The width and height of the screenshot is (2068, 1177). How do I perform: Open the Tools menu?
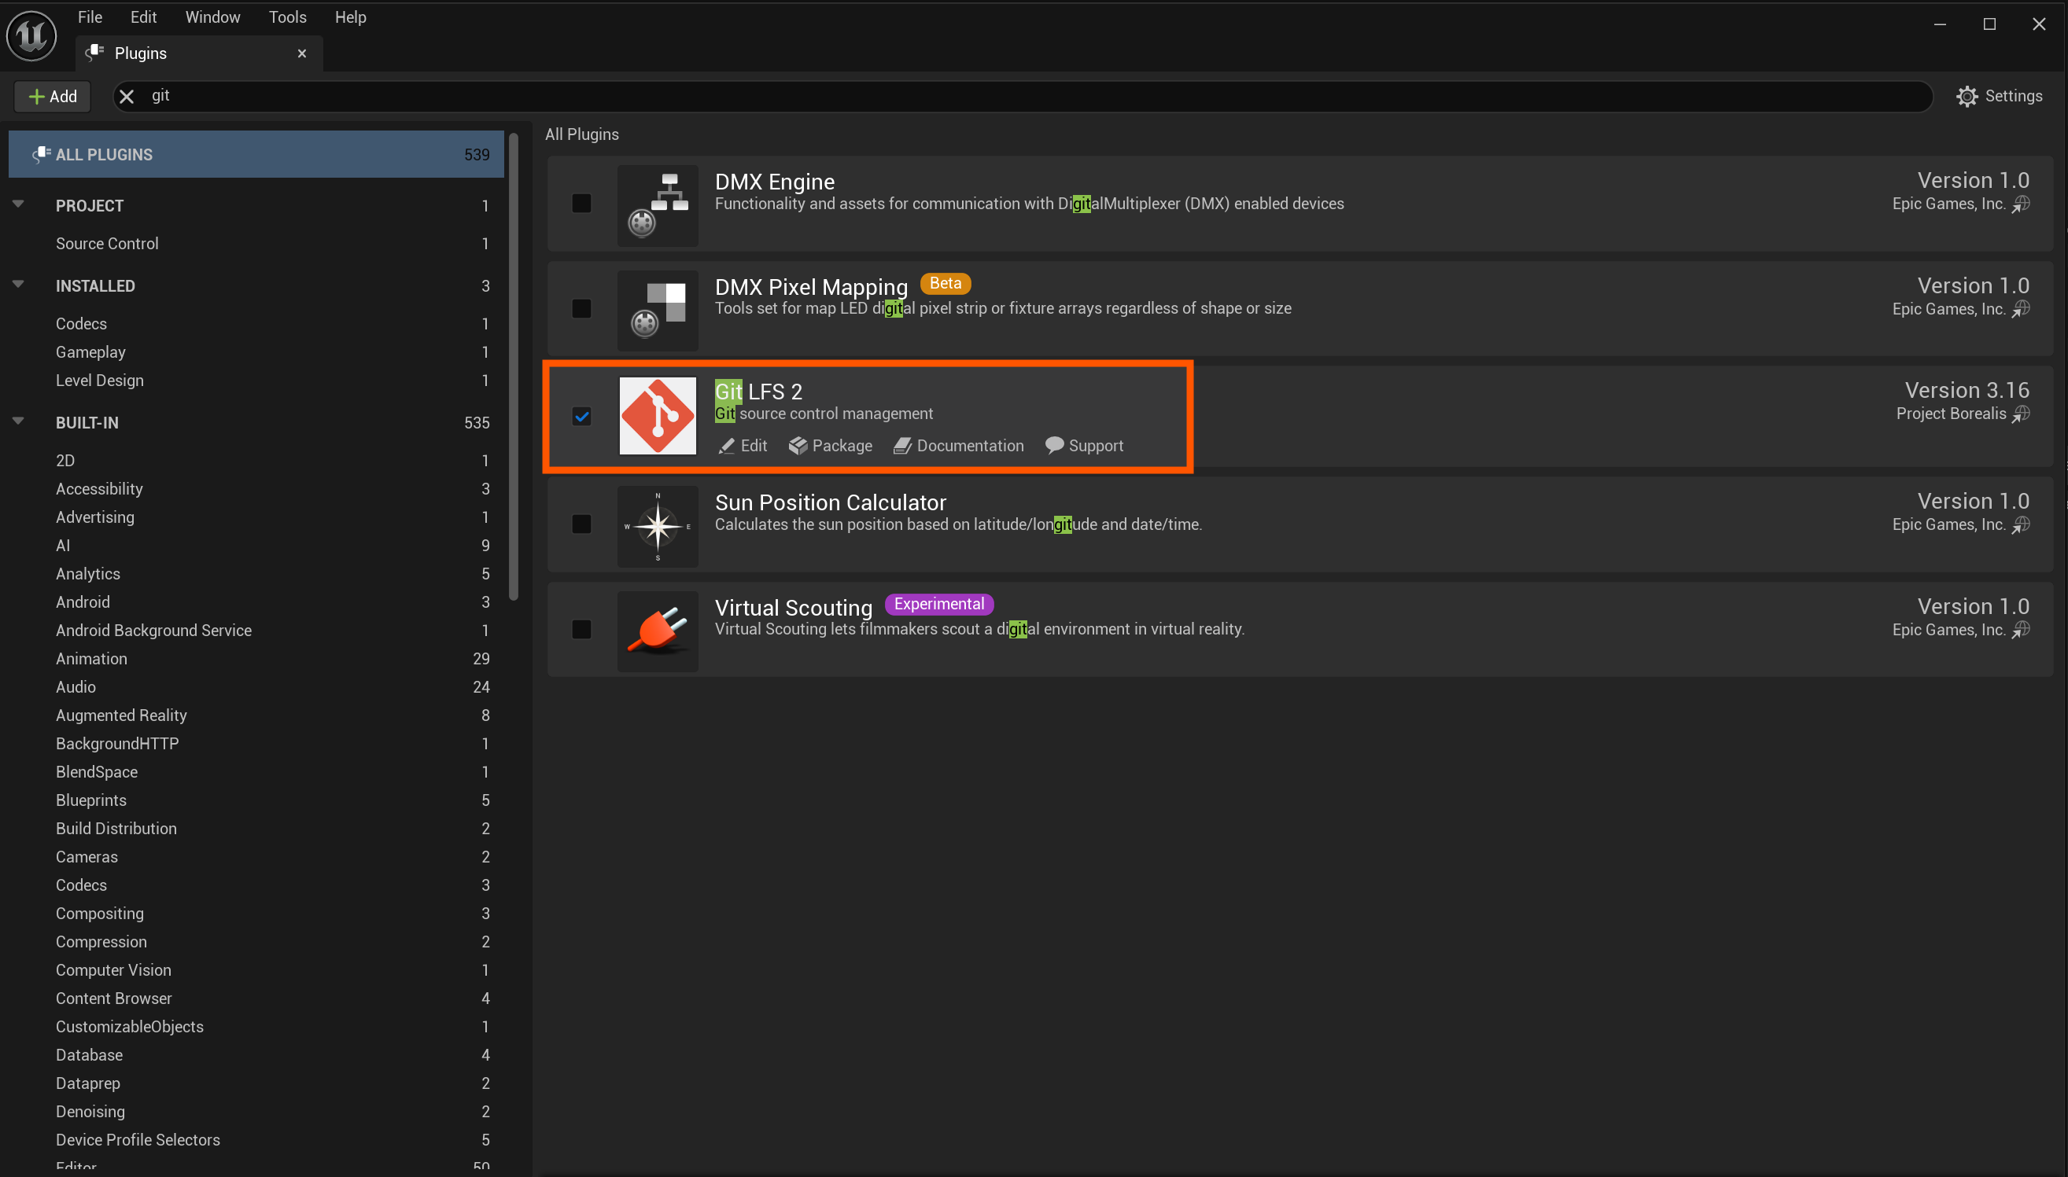[x=287, y=17]
